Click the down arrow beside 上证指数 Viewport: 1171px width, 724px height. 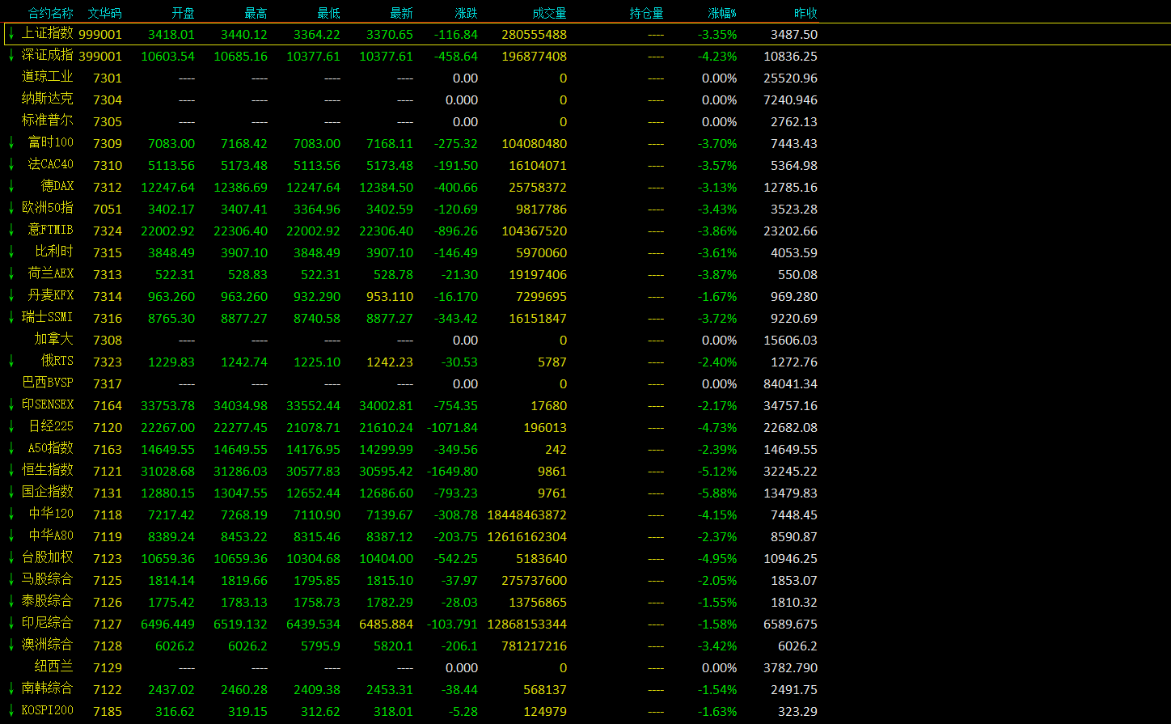(11, 34)
